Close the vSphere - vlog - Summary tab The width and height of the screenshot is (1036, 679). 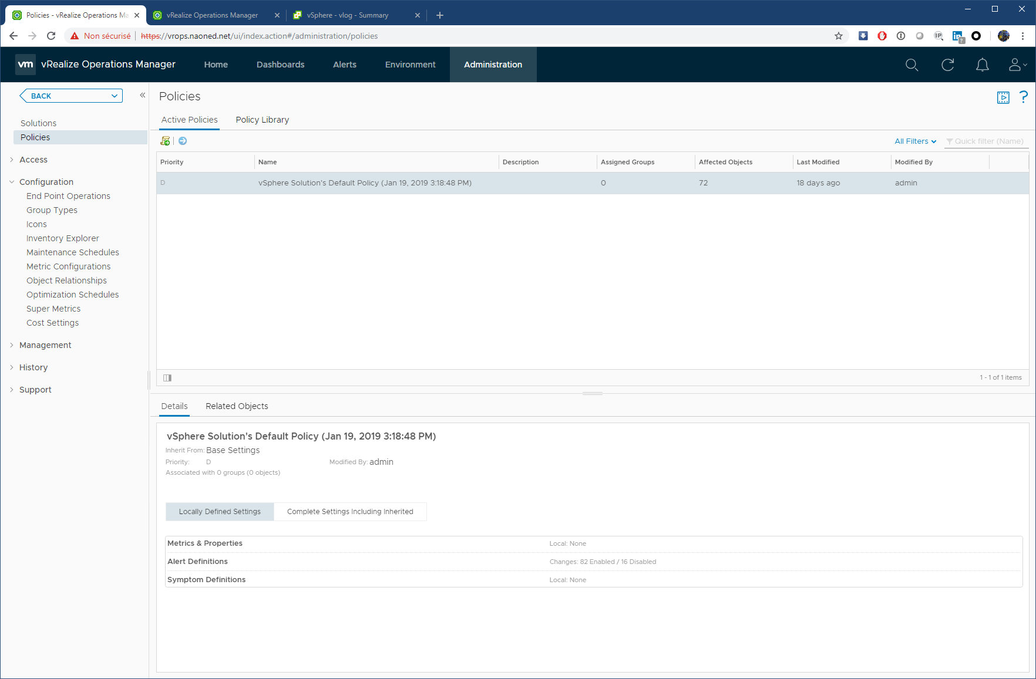point(418,15)
